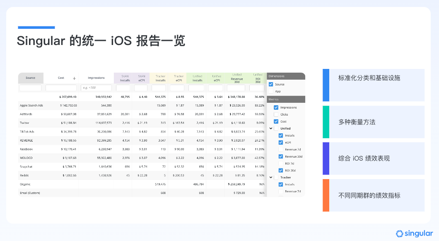This screenshot has width=439, height=241.
Task: Uncheck the Cost metric checkbox
Action: (x=276, y=121)
